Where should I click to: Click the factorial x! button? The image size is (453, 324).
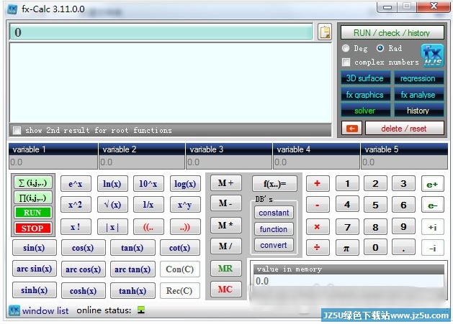point(76,227)
